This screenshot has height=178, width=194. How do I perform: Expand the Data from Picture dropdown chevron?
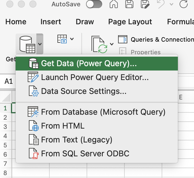coord(72,39)
